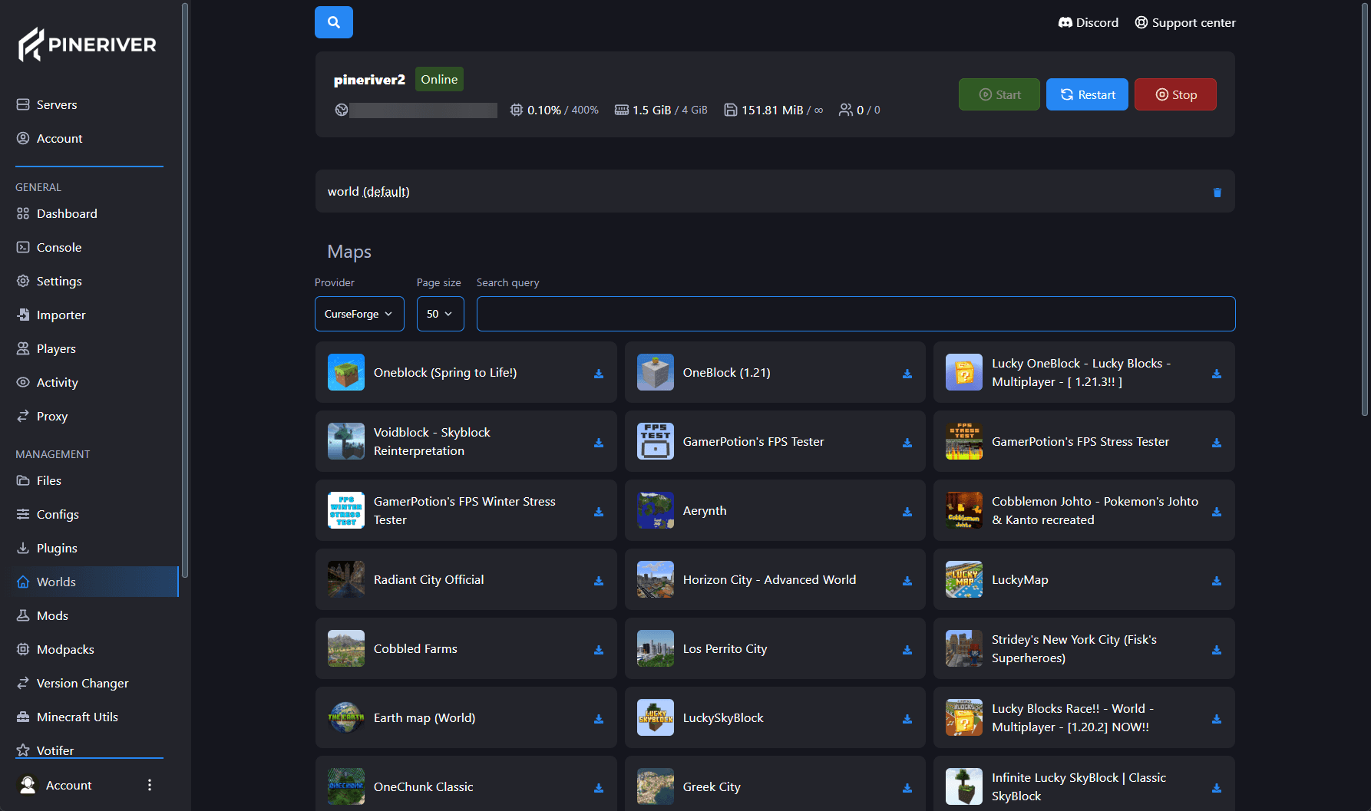Screen dimensions: 1371x811
Task: Restart the pineriver2 server
Action: tap(1087, 94)
